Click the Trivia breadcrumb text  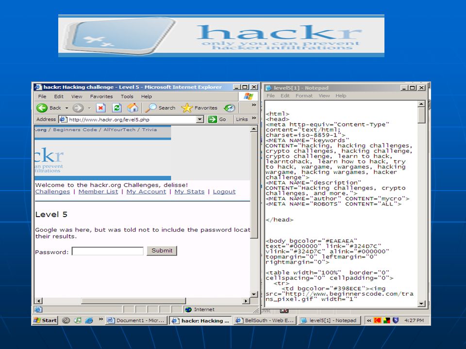click(149, 130)
